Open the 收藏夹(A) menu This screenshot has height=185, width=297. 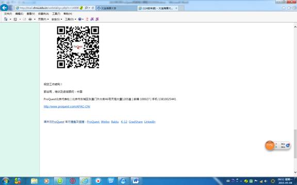(x=43, y=14)
